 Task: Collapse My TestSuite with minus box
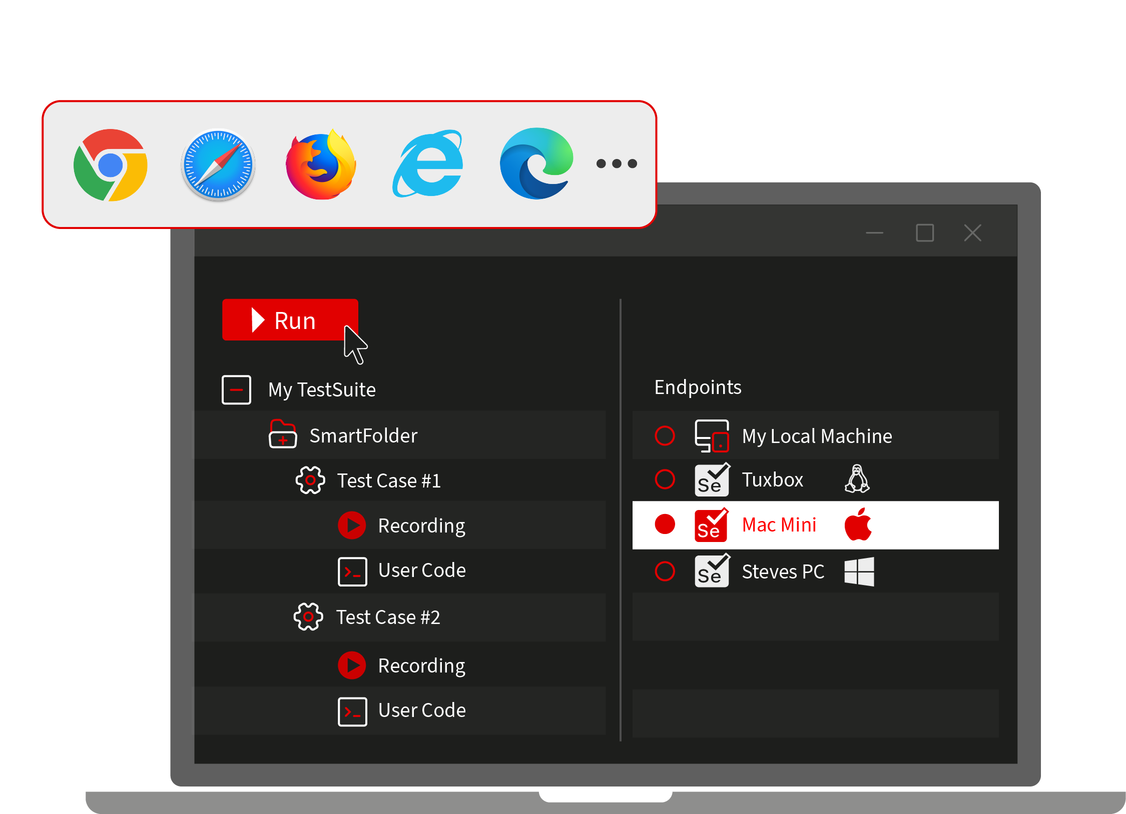(x=236, y=389)
